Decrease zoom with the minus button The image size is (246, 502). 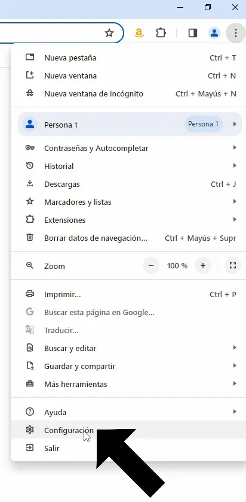pyautogui.click(x=151, y=265)
